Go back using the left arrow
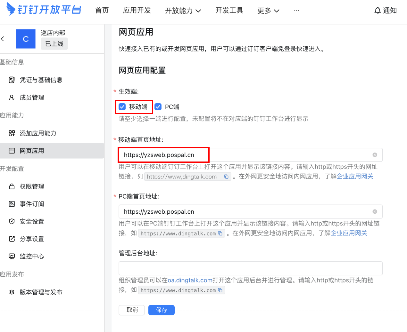Image resolution: width=407 pixels, height=332 pixels. tap(3, 39)
